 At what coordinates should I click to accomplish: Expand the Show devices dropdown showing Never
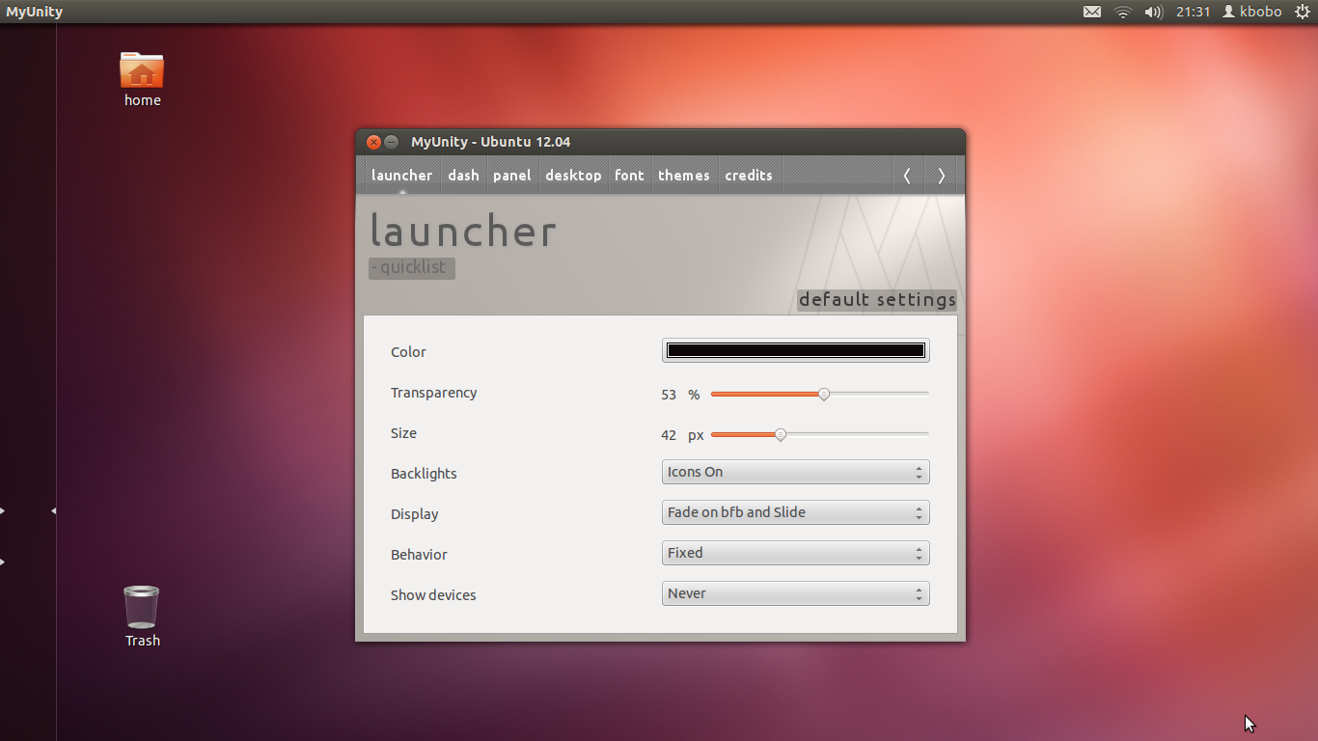click(x=796, y=594)
